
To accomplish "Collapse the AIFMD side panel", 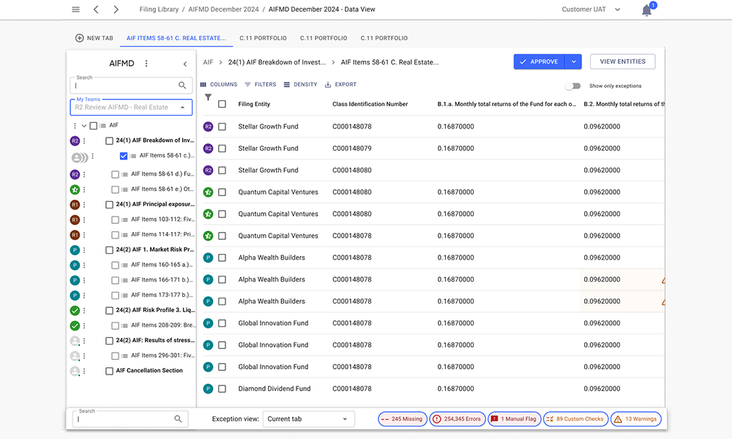I will (x=184, y=64).
